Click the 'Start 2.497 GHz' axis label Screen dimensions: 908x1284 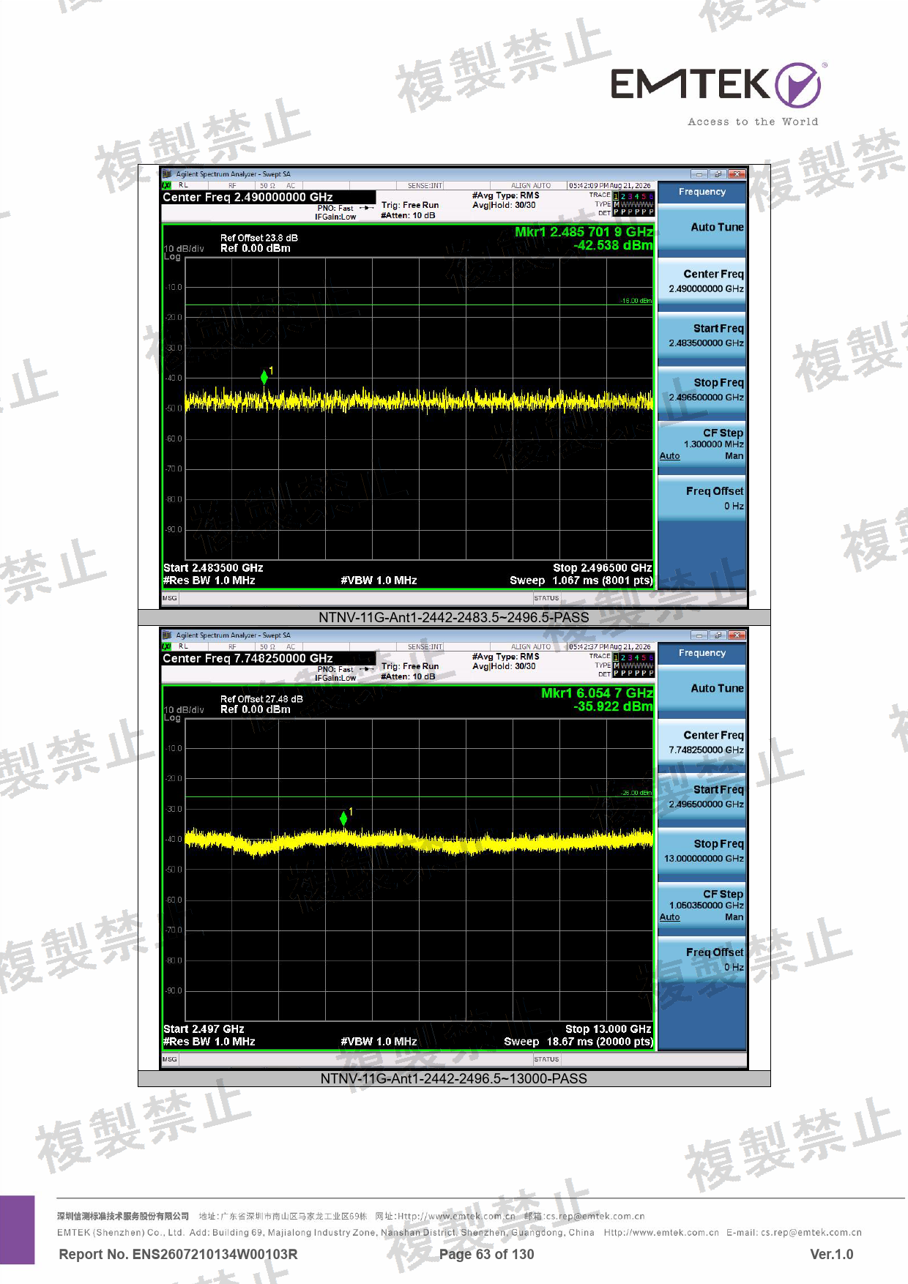(204, 1029)
